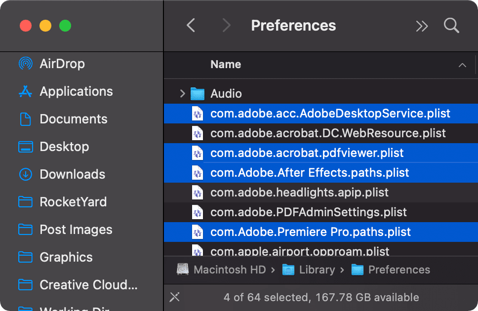This screenshot has height=311, width=478.
Task: Select Post Images in the sidebar
Action: click(76, 230)
